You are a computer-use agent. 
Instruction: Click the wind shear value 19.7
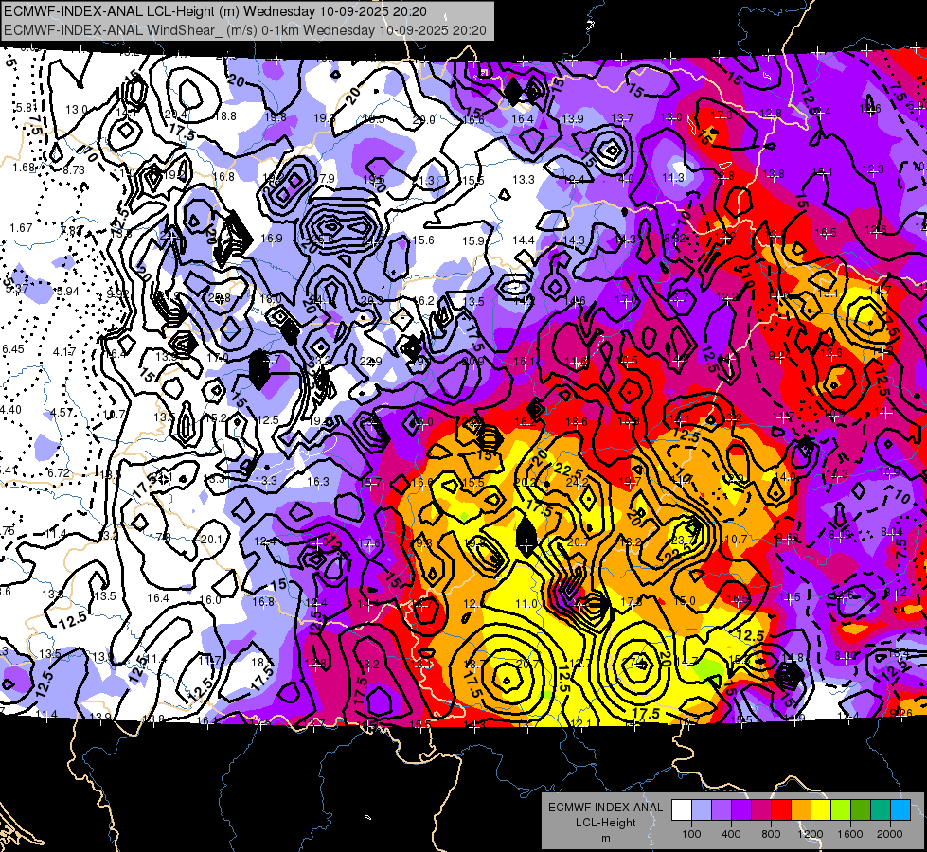629,482
